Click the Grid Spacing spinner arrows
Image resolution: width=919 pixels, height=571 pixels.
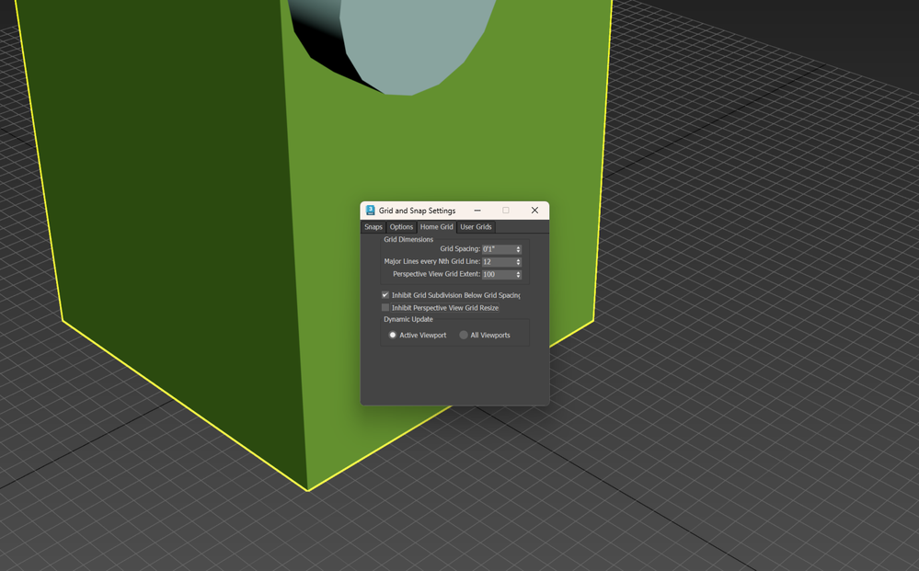coord(518,249)
